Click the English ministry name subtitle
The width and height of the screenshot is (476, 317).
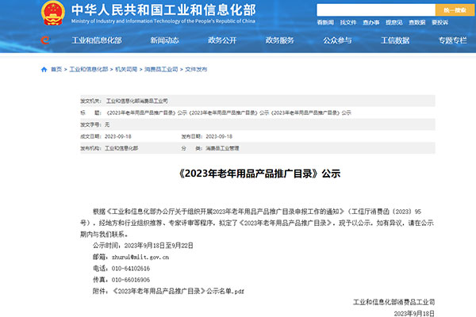[163, 21]
